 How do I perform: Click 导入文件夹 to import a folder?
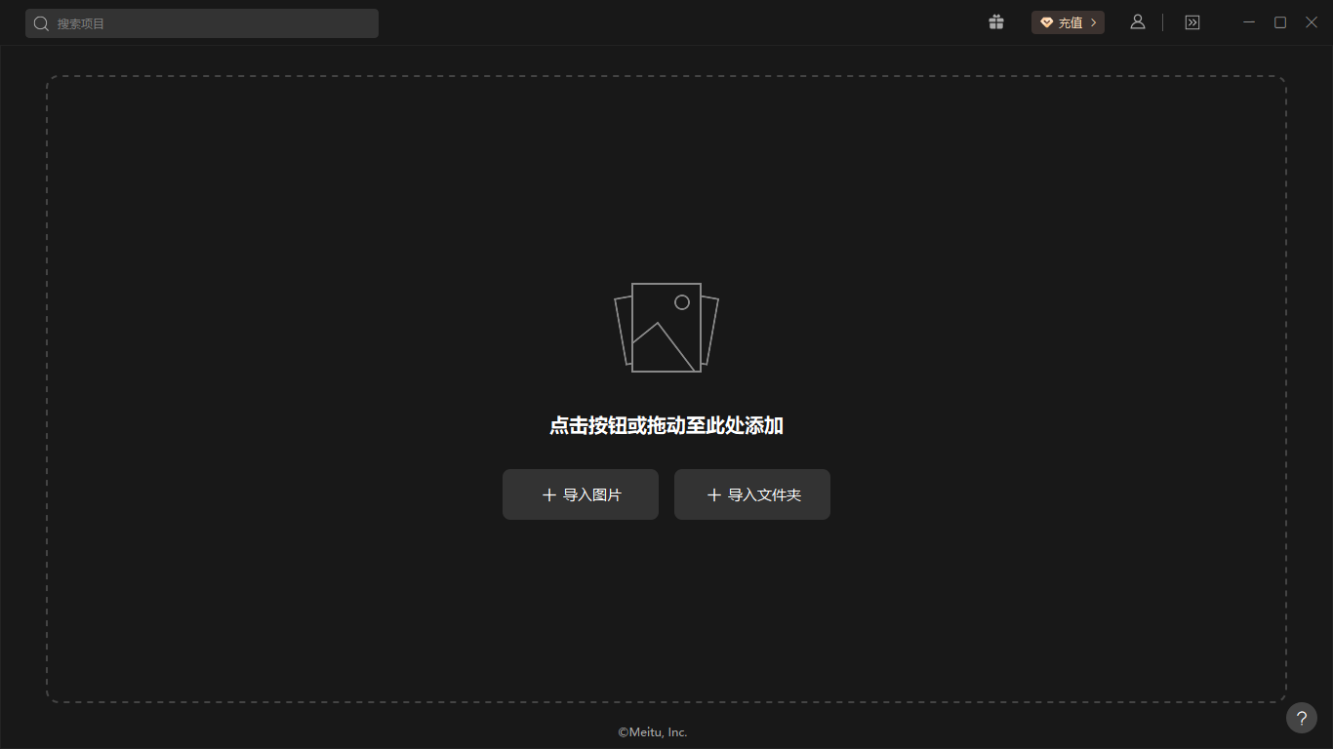752,494
